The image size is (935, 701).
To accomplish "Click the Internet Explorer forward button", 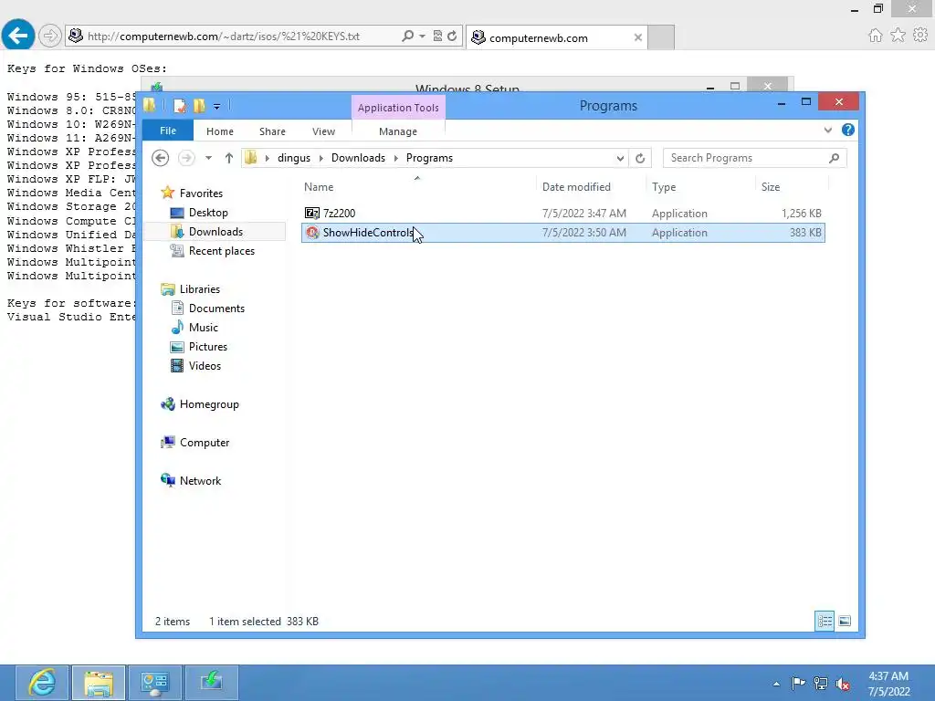I will [x=49, y=36].
